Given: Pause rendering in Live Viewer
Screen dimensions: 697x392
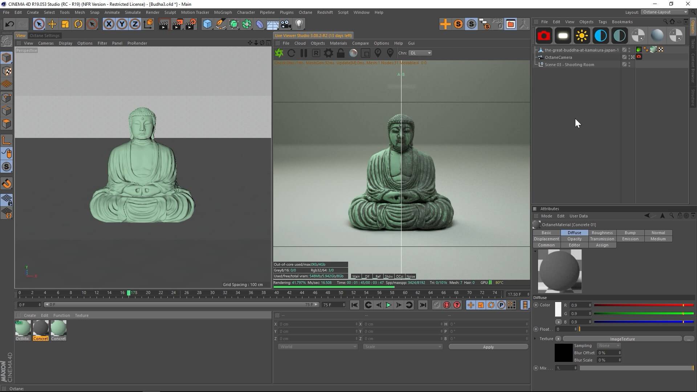Looking at the screenshot, I should coord(303,53).
